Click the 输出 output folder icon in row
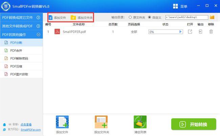 coord(200,32)
